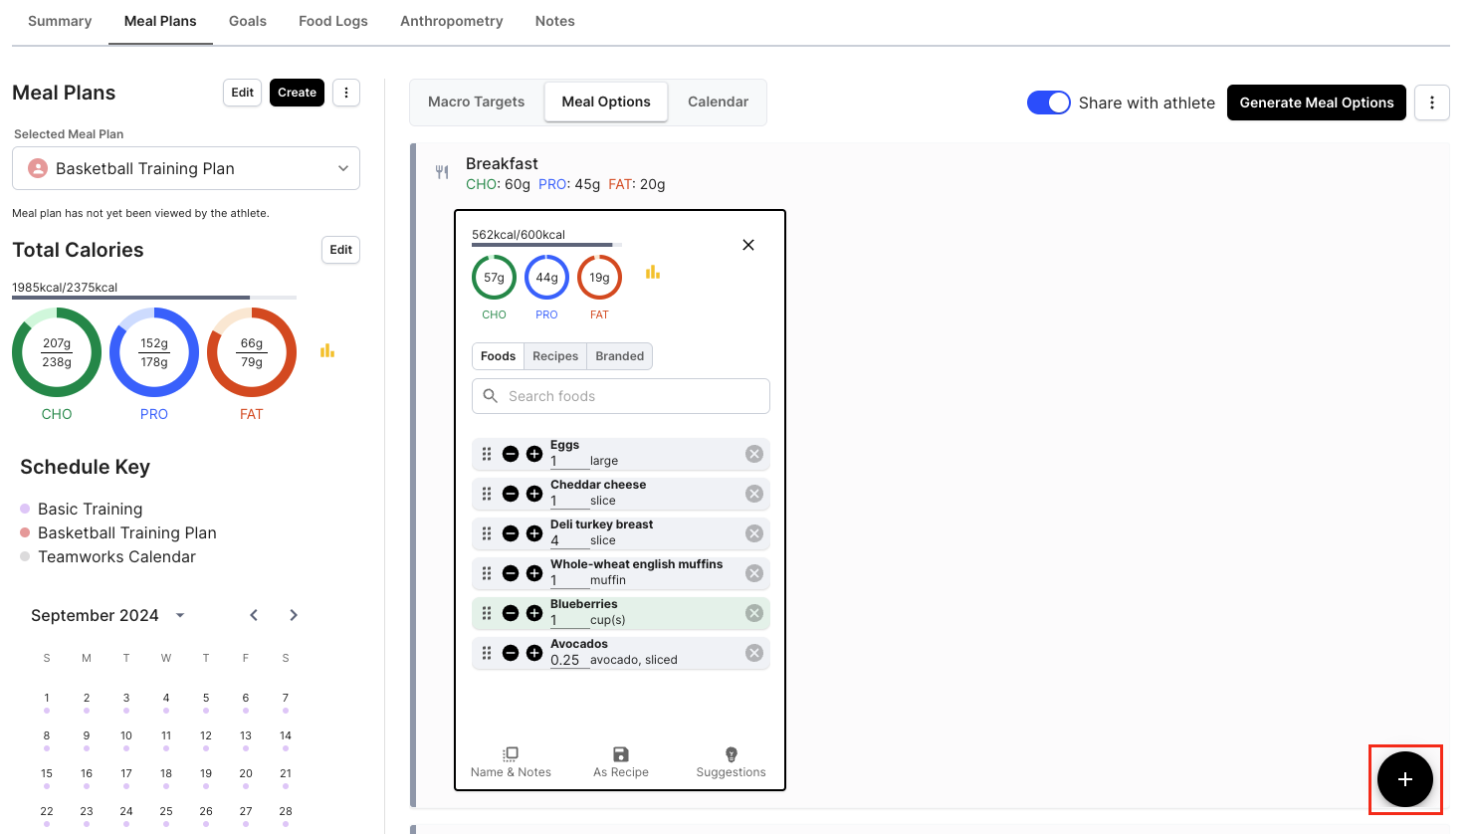The image size is (1473, 834).
Task: Toggle Share with athlete switch
Action: point(1049,103)
